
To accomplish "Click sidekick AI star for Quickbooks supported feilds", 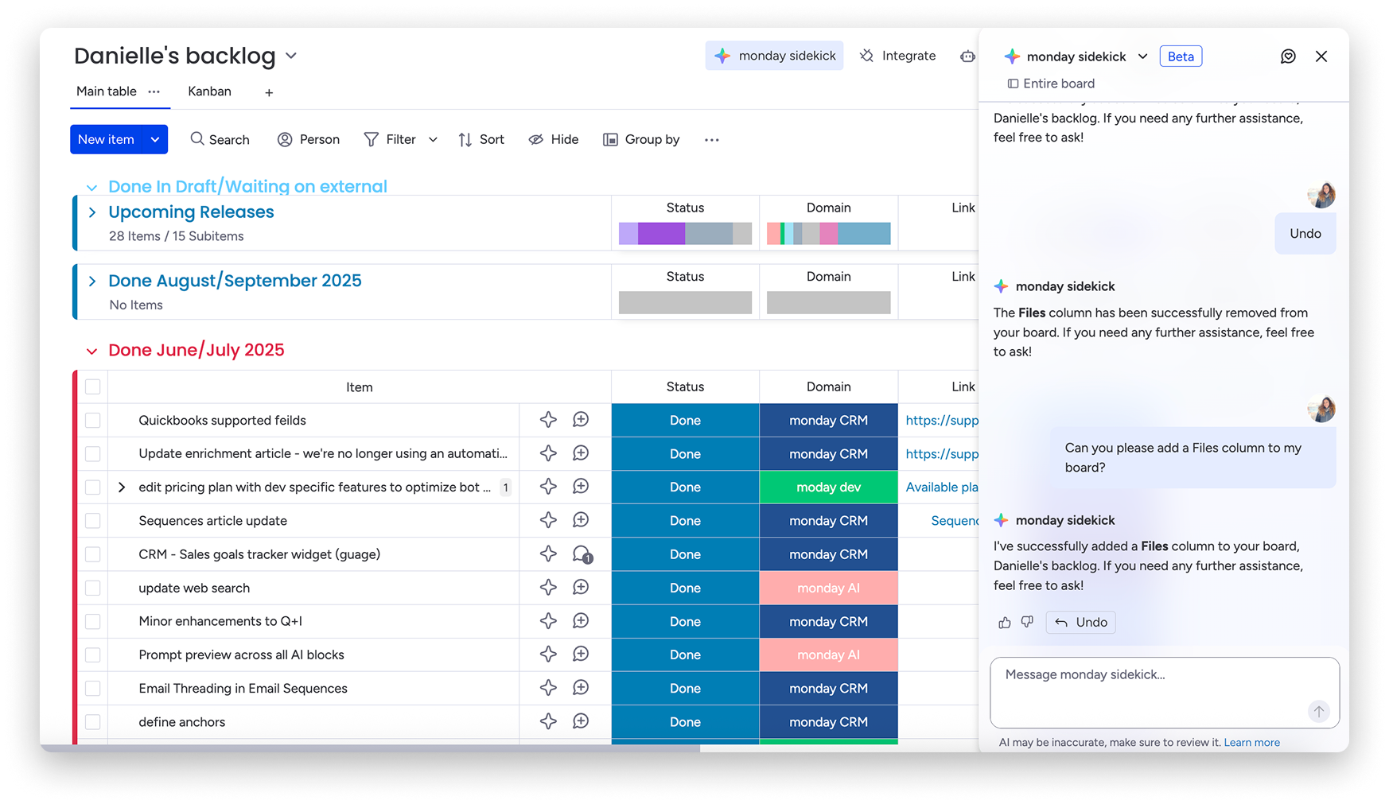I will (x=548, y=420).
